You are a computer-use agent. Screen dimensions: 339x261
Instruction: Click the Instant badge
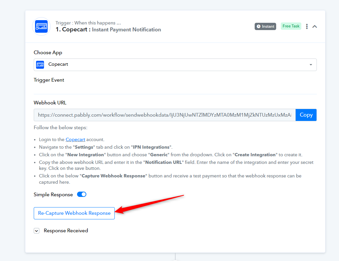point(265,26)
